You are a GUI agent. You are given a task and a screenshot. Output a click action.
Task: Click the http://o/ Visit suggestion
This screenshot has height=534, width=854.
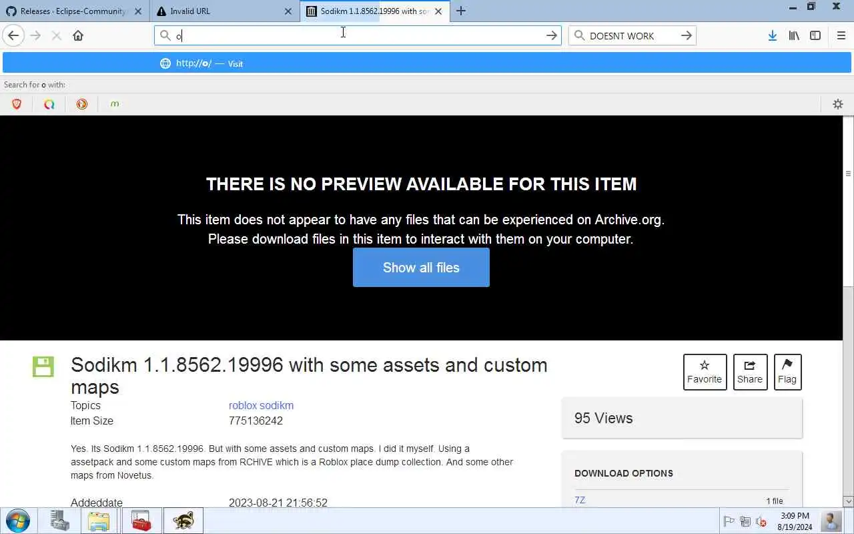[427, 63]
